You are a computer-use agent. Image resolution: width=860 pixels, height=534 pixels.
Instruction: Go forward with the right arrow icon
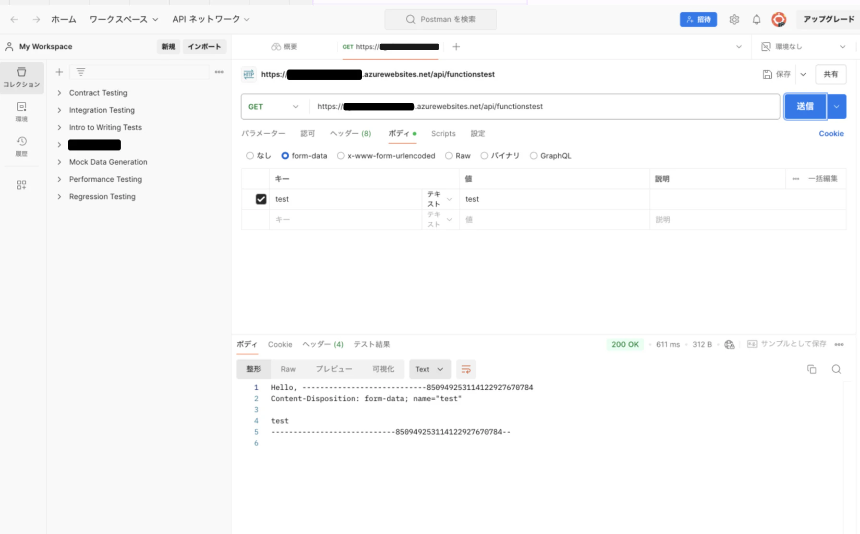(x=37, y=19)
